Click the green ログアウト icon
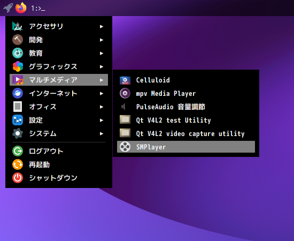Viewport: 294px width, 241px height. (18, 151)
